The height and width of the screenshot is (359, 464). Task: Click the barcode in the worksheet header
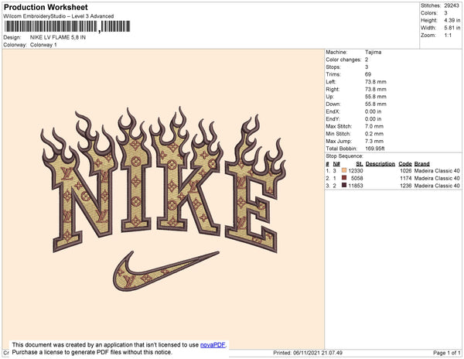67,26
